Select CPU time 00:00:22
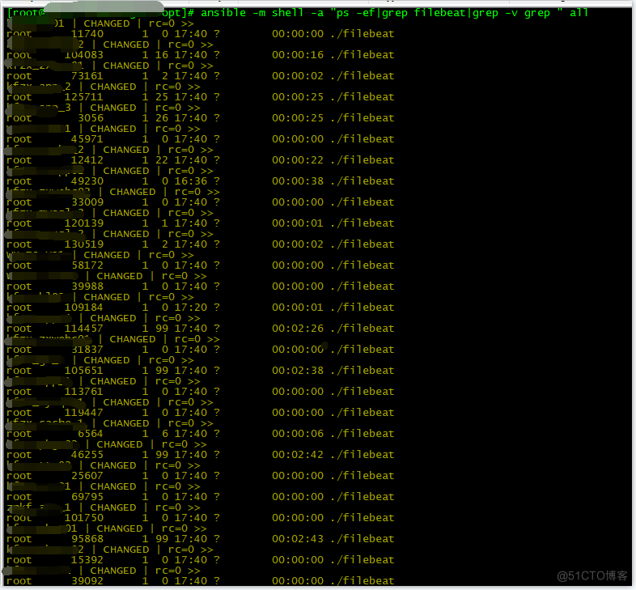Viewport: 636px width, 590px height. click(298, 160)
